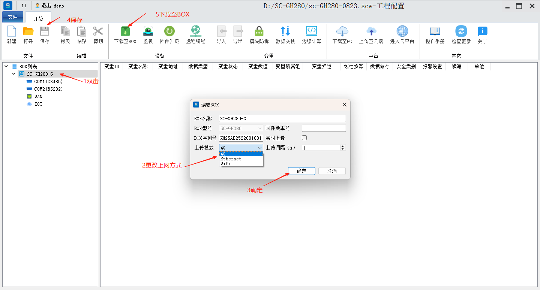This screenshot has width=540, height=290.
Task: Click the 保存 save icon
Action: 45,31
